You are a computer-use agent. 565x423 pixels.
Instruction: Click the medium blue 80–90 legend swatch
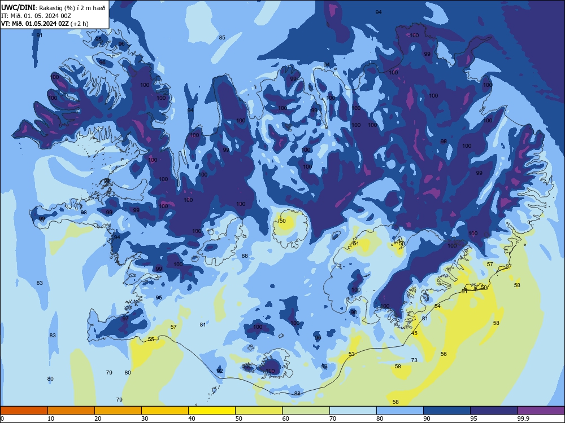coord(400,411)
